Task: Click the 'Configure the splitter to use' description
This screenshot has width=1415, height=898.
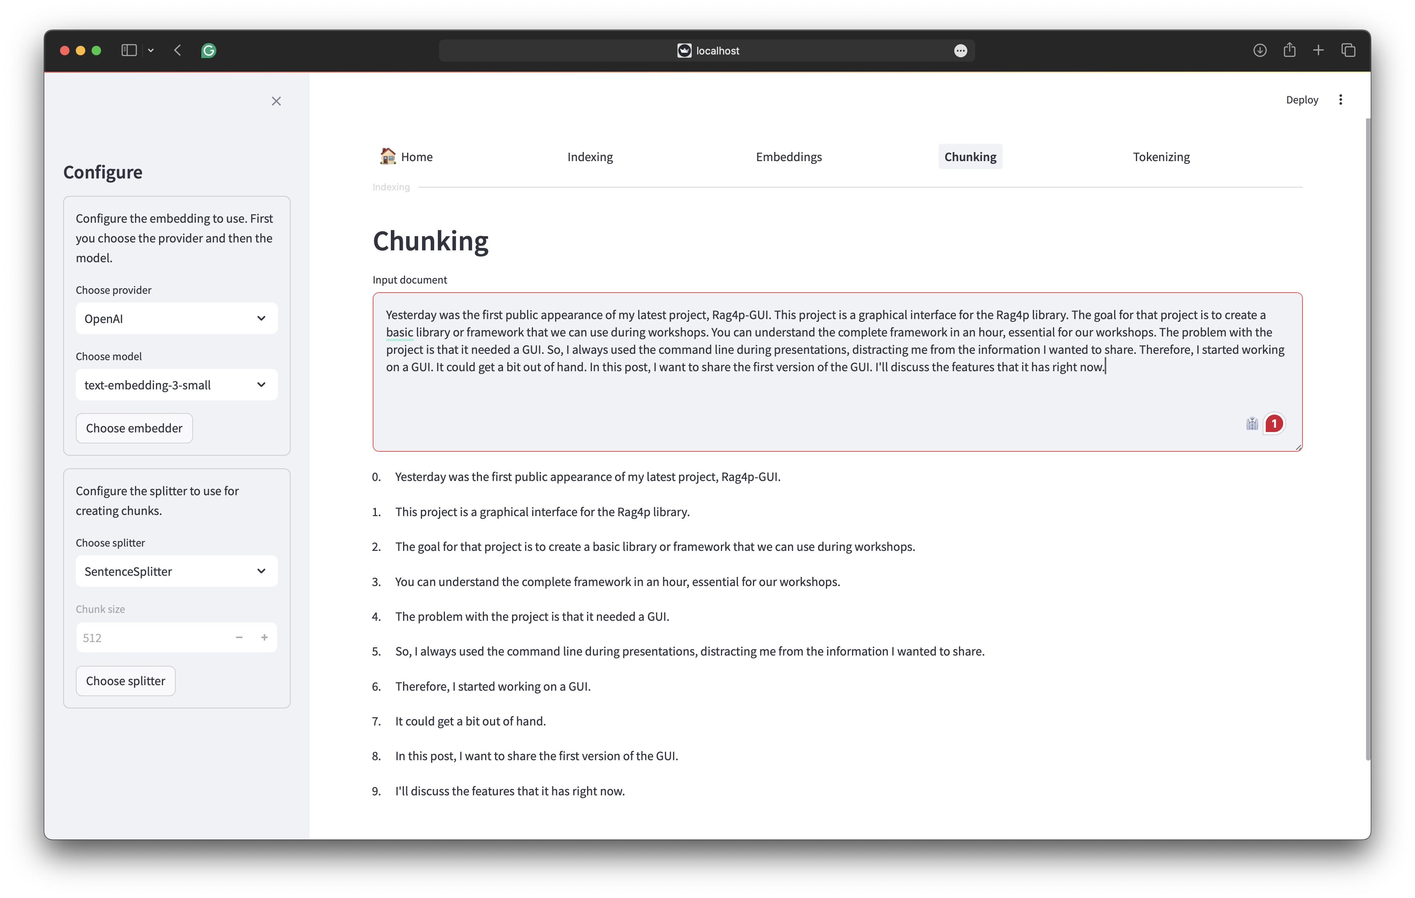Action: [157, 501]
